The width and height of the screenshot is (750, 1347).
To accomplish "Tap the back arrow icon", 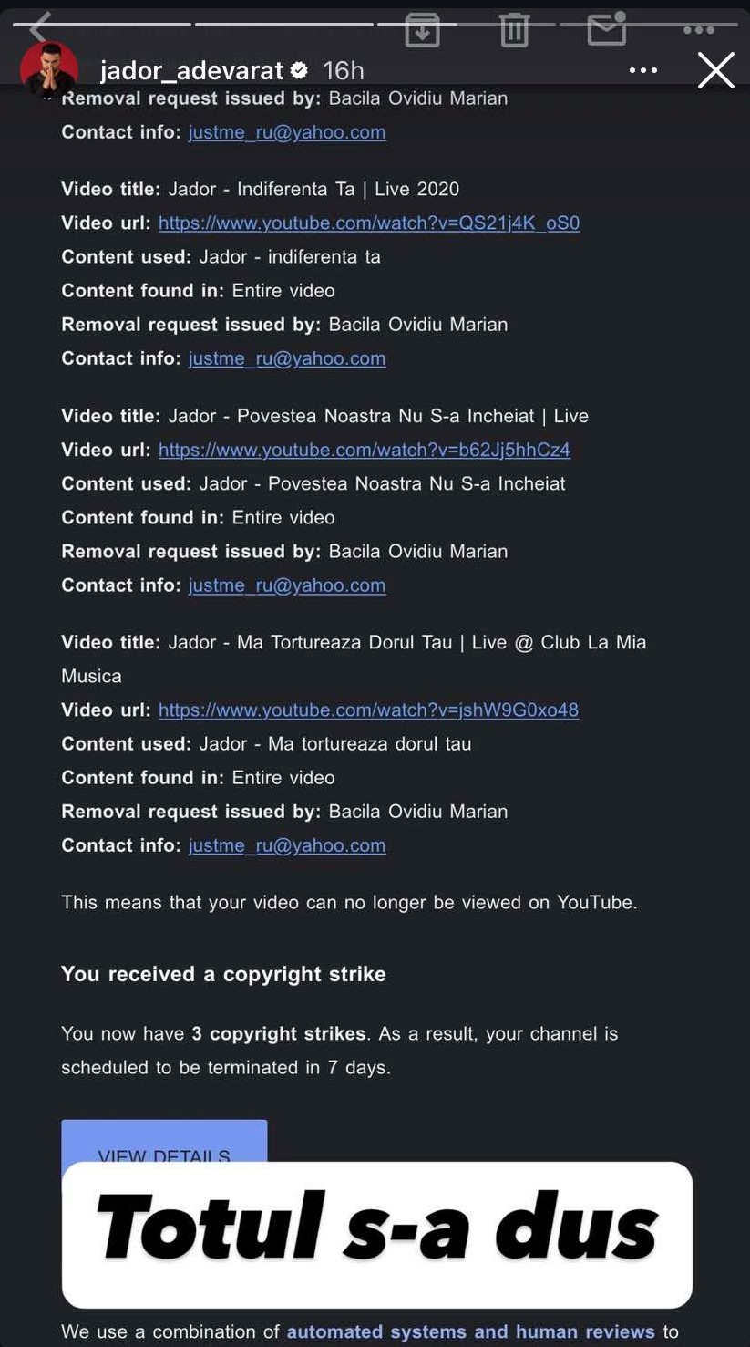I will pyautogui.click(x=38, y=28).
